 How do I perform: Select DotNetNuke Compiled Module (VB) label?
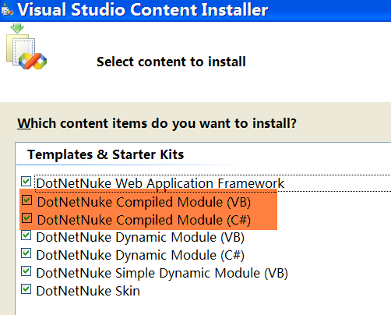(x=144, y=202)
